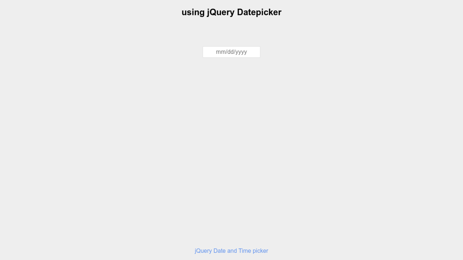Click the mm/dd/yyyy date input field

pos(231,52)
